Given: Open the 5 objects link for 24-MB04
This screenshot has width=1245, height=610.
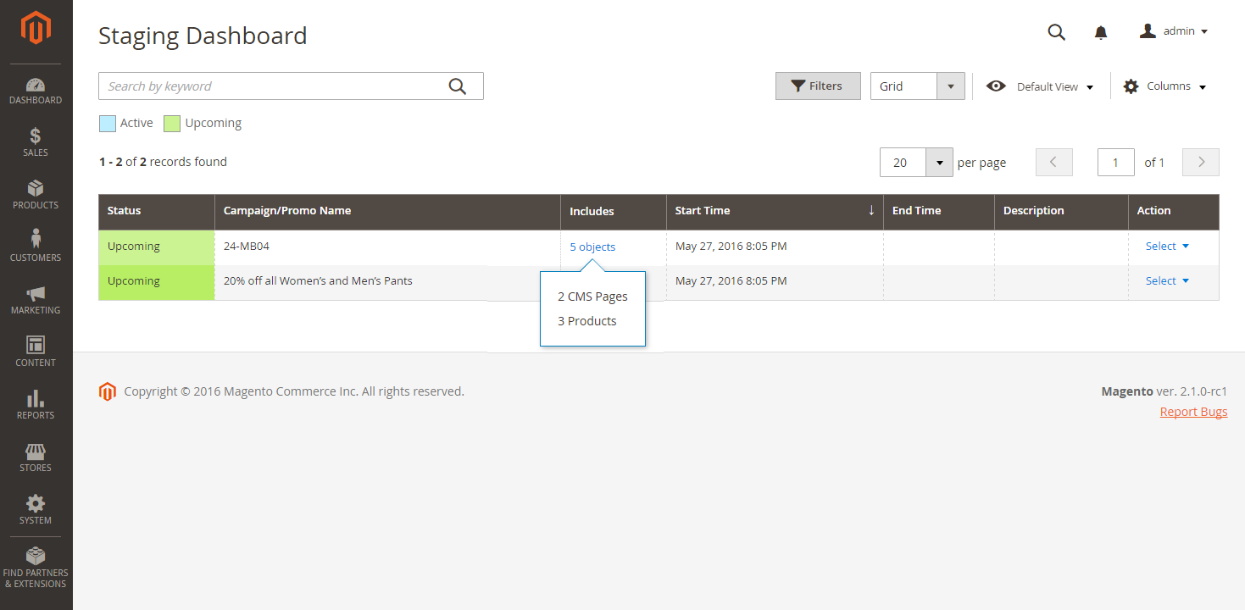Looking at the screenshot, I should click(x=592, y=246).
